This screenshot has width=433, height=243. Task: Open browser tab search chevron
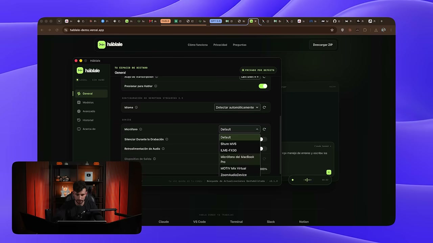pos(59,21)
